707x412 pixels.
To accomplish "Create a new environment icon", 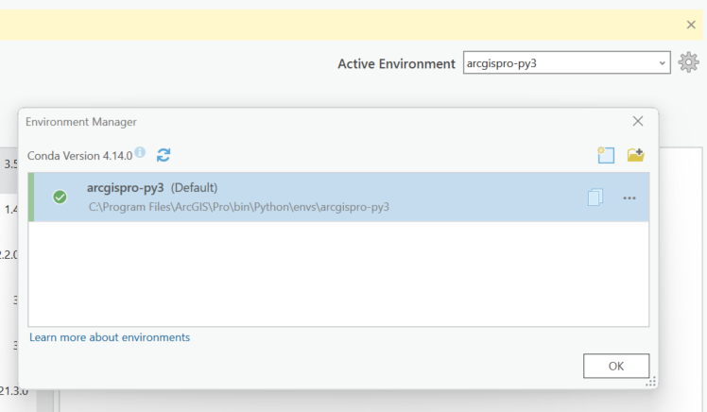I will pos(606,154).
